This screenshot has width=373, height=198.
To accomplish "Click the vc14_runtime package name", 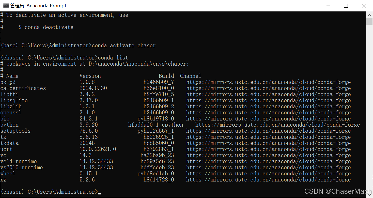I will click(x=19, y=161).
